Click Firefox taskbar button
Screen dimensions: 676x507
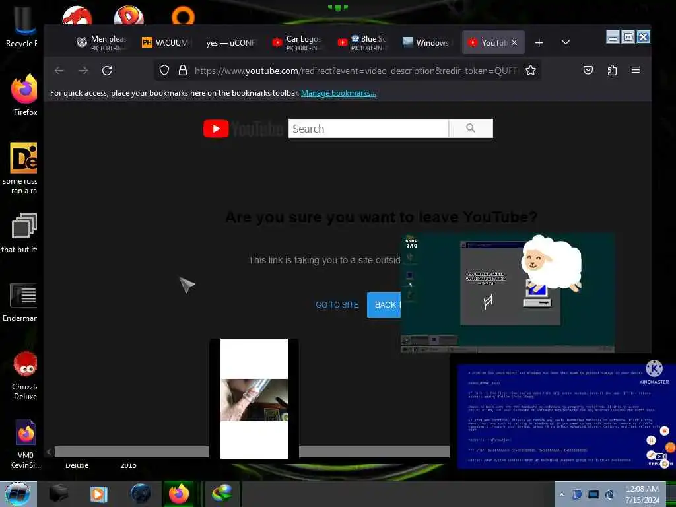pyautogui.click(x=178, y=494)
